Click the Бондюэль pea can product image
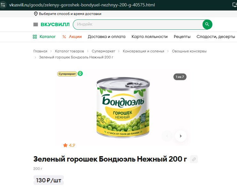The height and width of the screenshot is (190, 237). pyautogui.click(x=123, y=107)
